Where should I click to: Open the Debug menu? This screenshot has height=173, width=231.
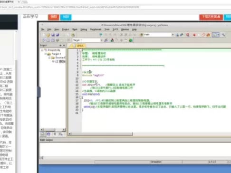point(84,29)
